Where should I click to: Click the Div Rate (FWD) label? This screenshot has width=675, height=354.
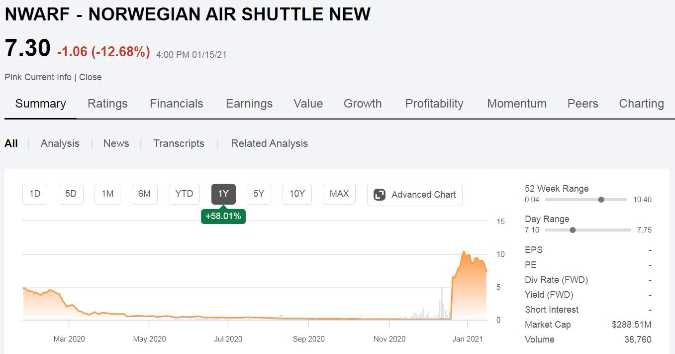coord(556,280)
